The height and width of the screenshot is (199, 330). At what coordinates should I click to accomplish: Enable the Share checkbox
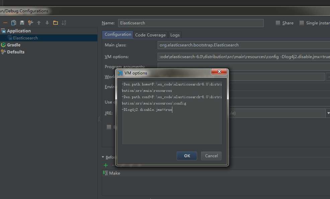[278, 23]
